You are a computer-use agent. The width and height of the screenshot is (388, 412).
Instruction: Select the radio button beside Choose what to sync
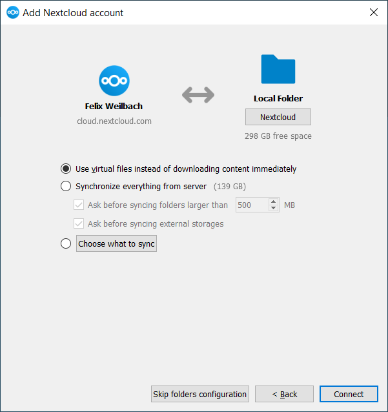[x=66, y=243]
